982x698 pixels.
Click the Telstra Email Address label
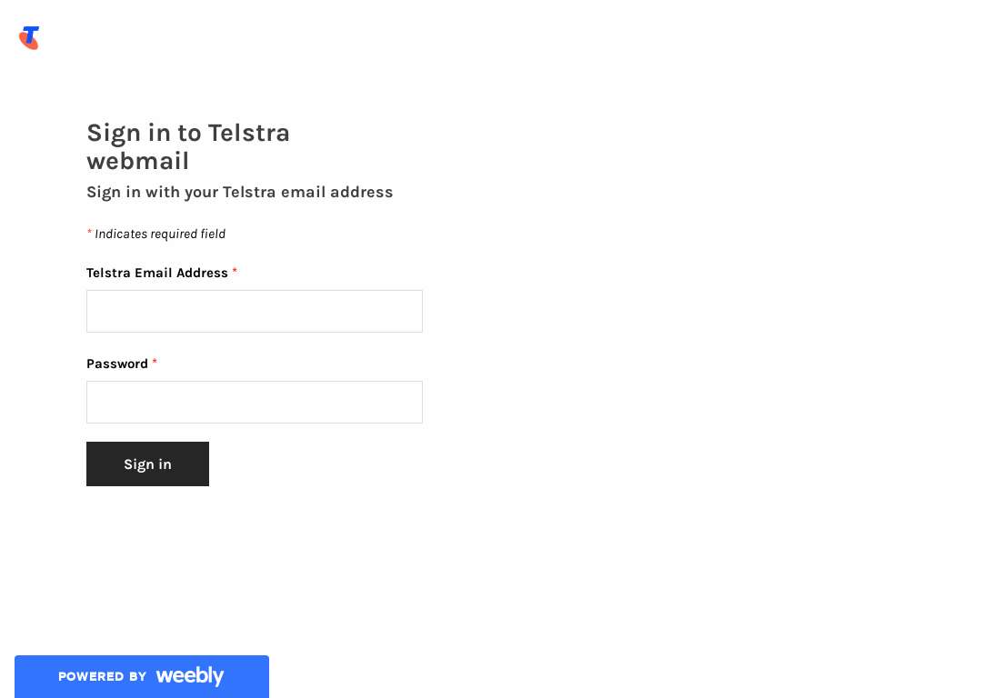(157, 273)
